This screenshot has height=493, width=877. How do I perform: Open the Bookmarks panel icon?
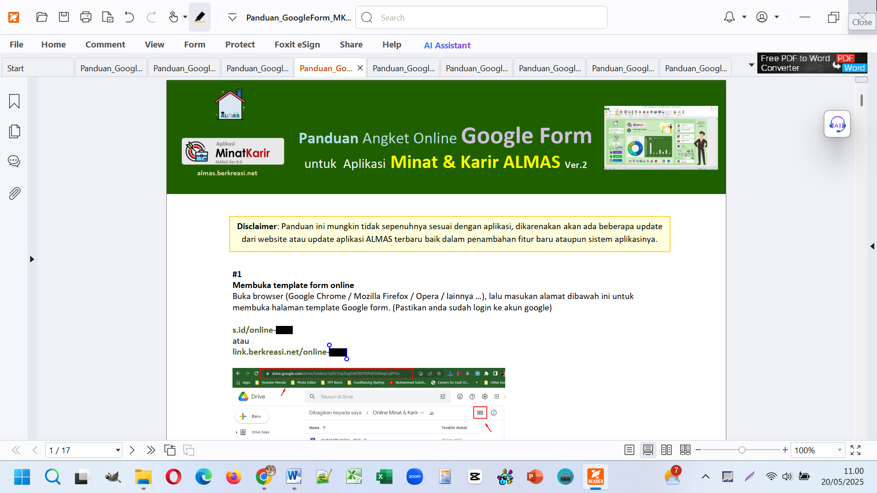[x=14, y=101]
